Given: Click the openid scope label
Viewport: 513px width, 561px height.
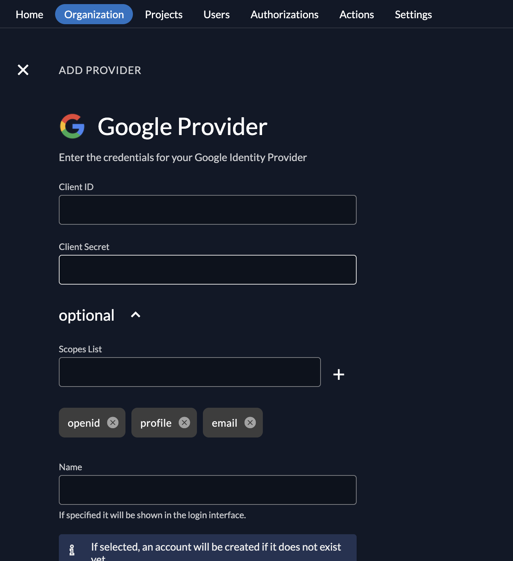Looking at the screenshot, I should (84, 423).
